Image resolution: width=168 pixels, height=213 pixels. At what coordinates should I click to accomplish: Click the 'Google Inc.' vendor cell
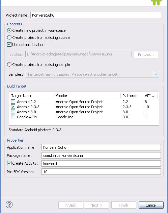[65, 117]
